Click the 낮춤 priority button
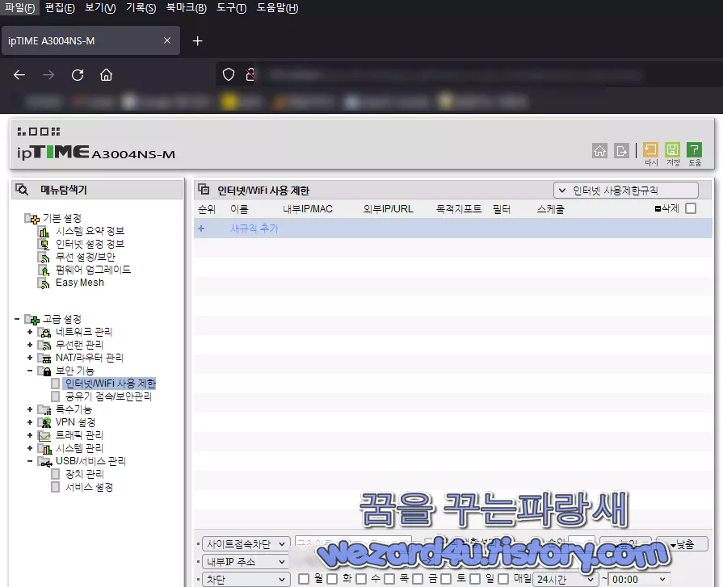Viewport: 723px width, 587px height. coord(682,544)
